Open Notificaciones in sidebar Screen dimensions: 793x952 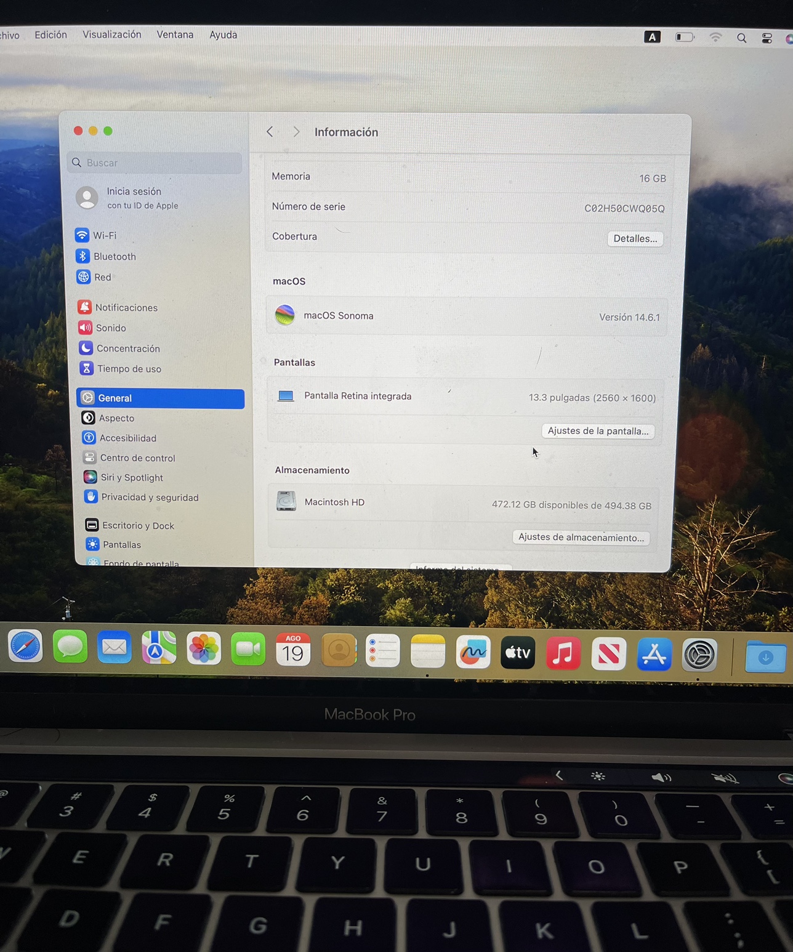point(118,307)
